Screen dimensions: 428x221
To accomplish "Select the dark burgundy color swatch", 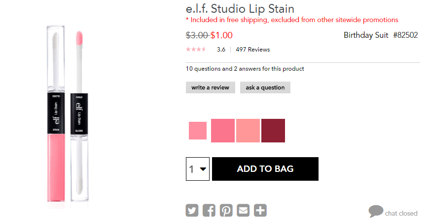I will coord(273,131).
